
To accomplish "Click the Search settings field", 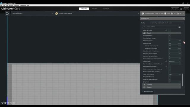I will [160, 27].
